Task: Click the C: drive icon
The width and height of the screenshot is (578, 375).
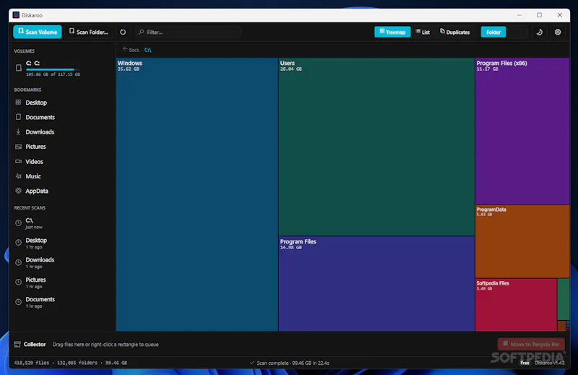Action: click(19, 68)
